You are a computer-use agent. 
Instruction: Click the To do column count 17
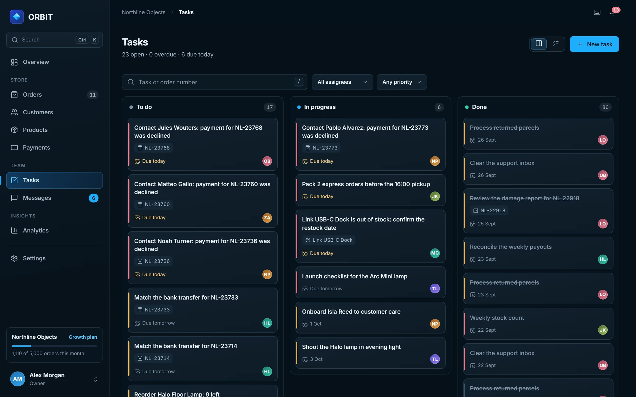[270, 107]
